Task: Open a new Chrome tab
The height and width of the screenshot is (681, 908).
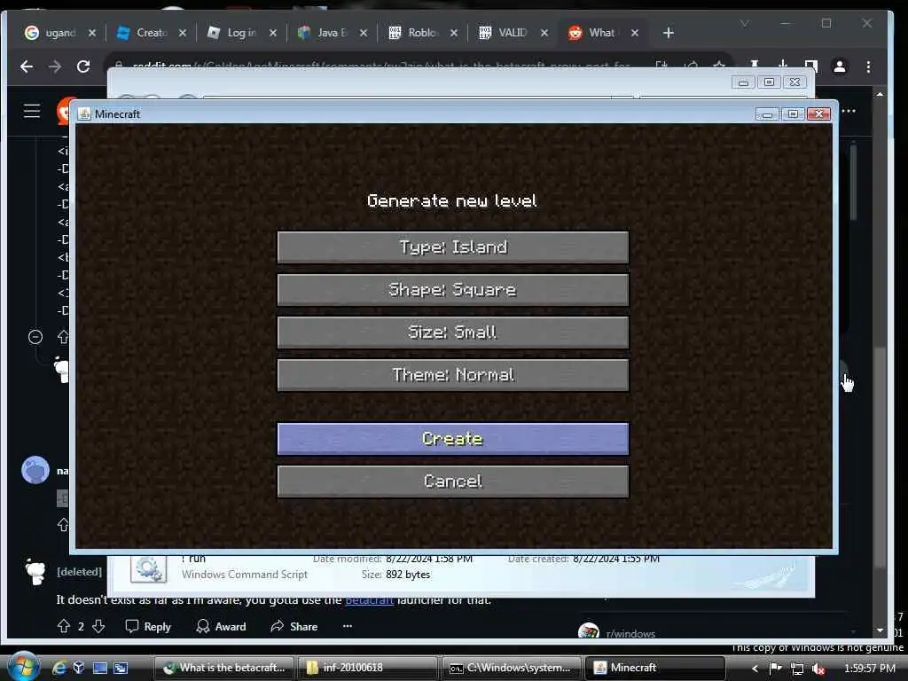Action: (x=669, y=33)
